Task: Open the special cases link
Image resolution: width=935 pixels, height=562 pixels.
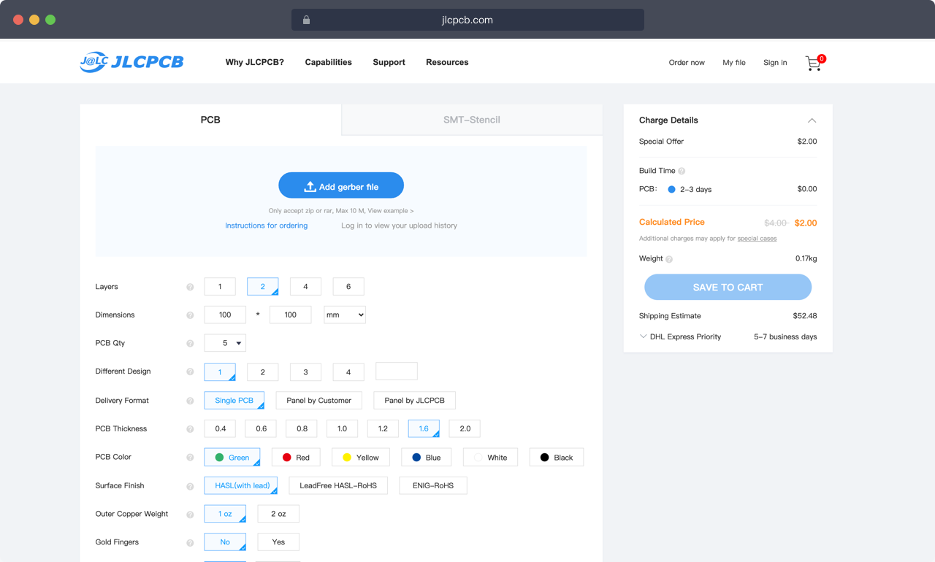Action: pos(757,239)
